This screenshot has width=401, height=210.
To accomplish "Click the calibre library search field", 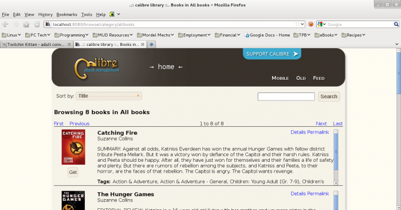I will [x=286, y=96].
